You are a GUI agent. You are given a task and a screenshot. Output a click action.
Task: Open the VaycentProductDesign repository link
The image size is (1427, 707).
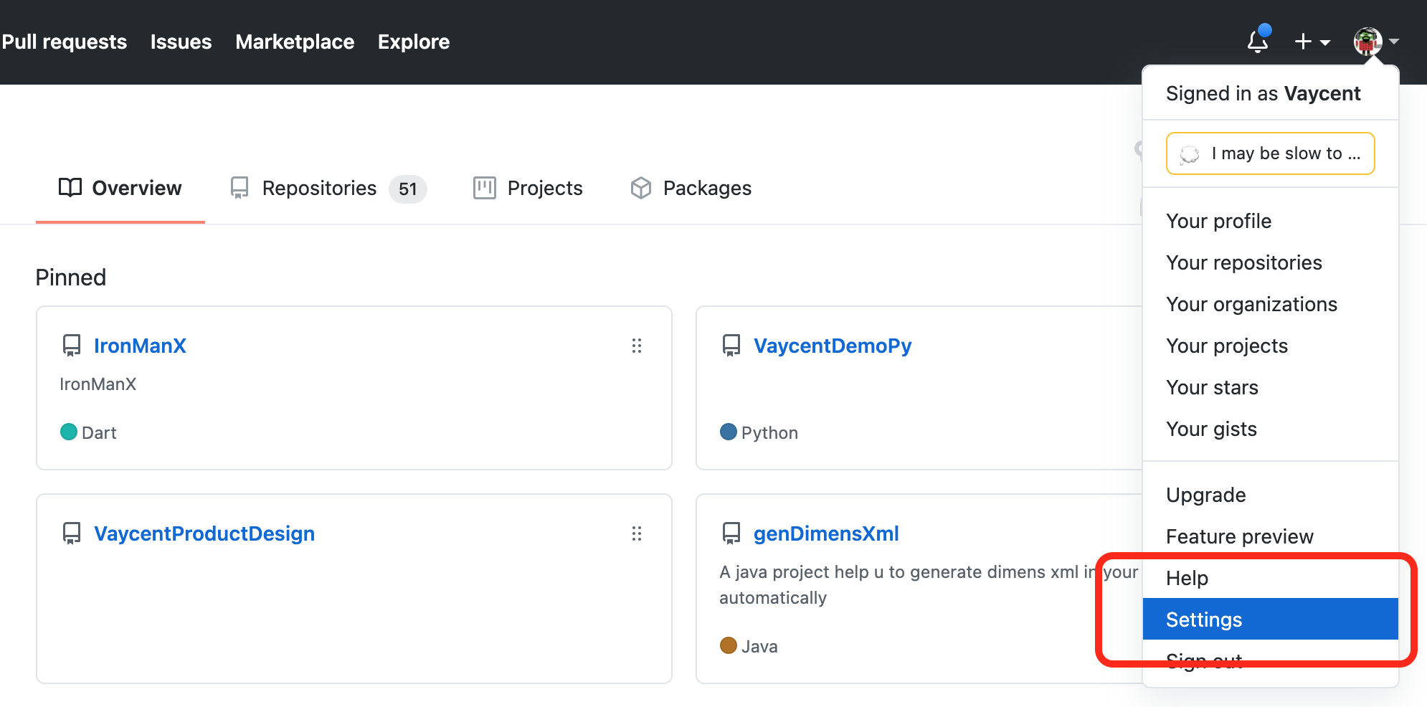(x=204, y=533)
